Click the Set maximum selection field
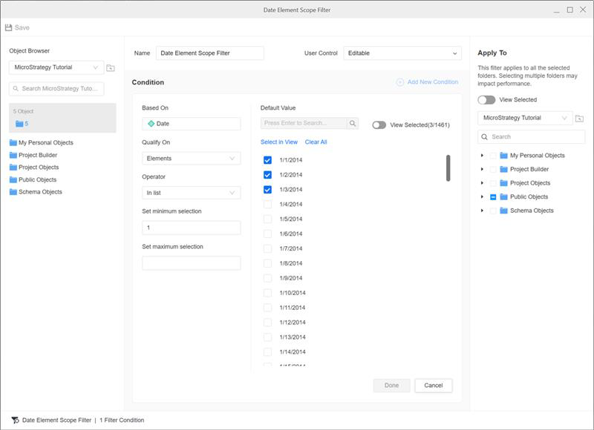Viewport: 594px width, 430px height. 191,263
